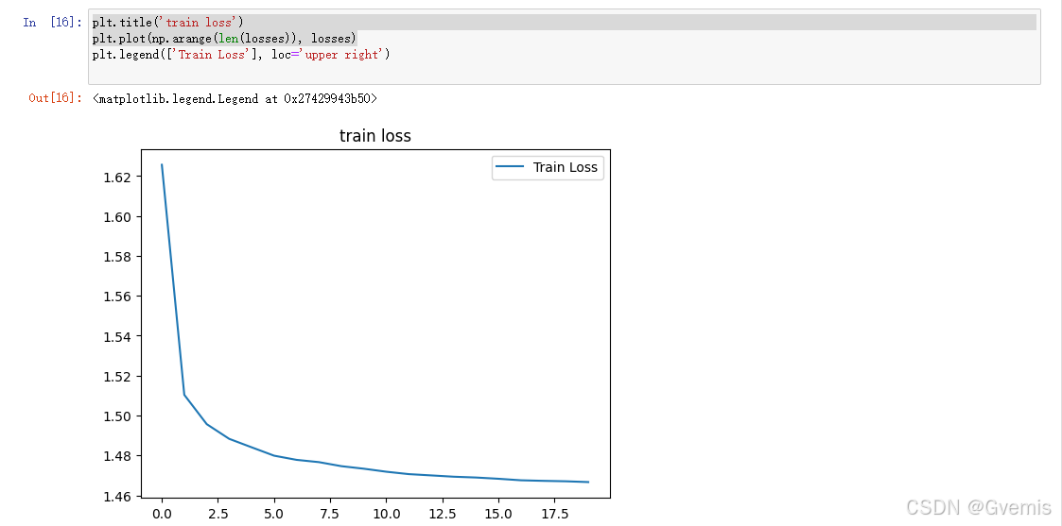Click the y-axis label 1.52
The width and height of the screenshot is (1062, 526).
[x=116, y=377]
